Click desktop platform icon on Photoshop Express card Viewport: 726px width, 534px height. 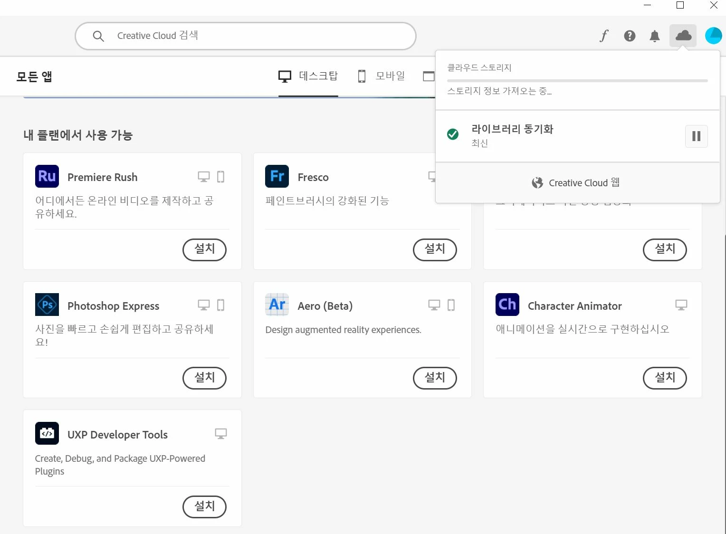pos(204,305)
